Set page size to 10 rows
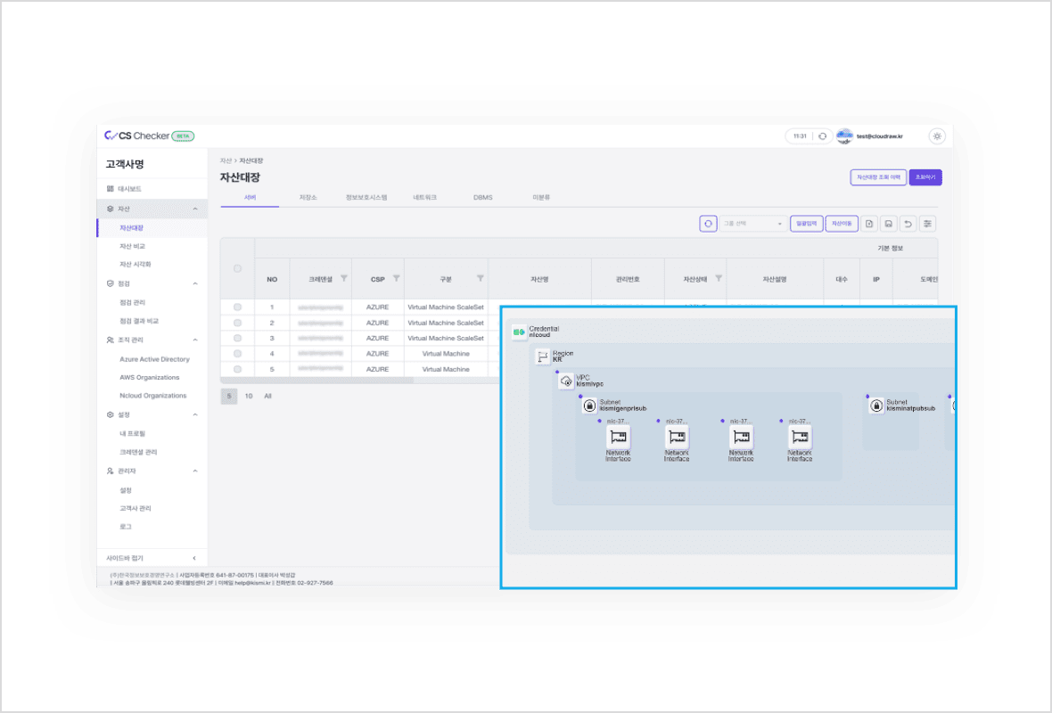Viewport: 1052px width, 713px height. [249, 396]
